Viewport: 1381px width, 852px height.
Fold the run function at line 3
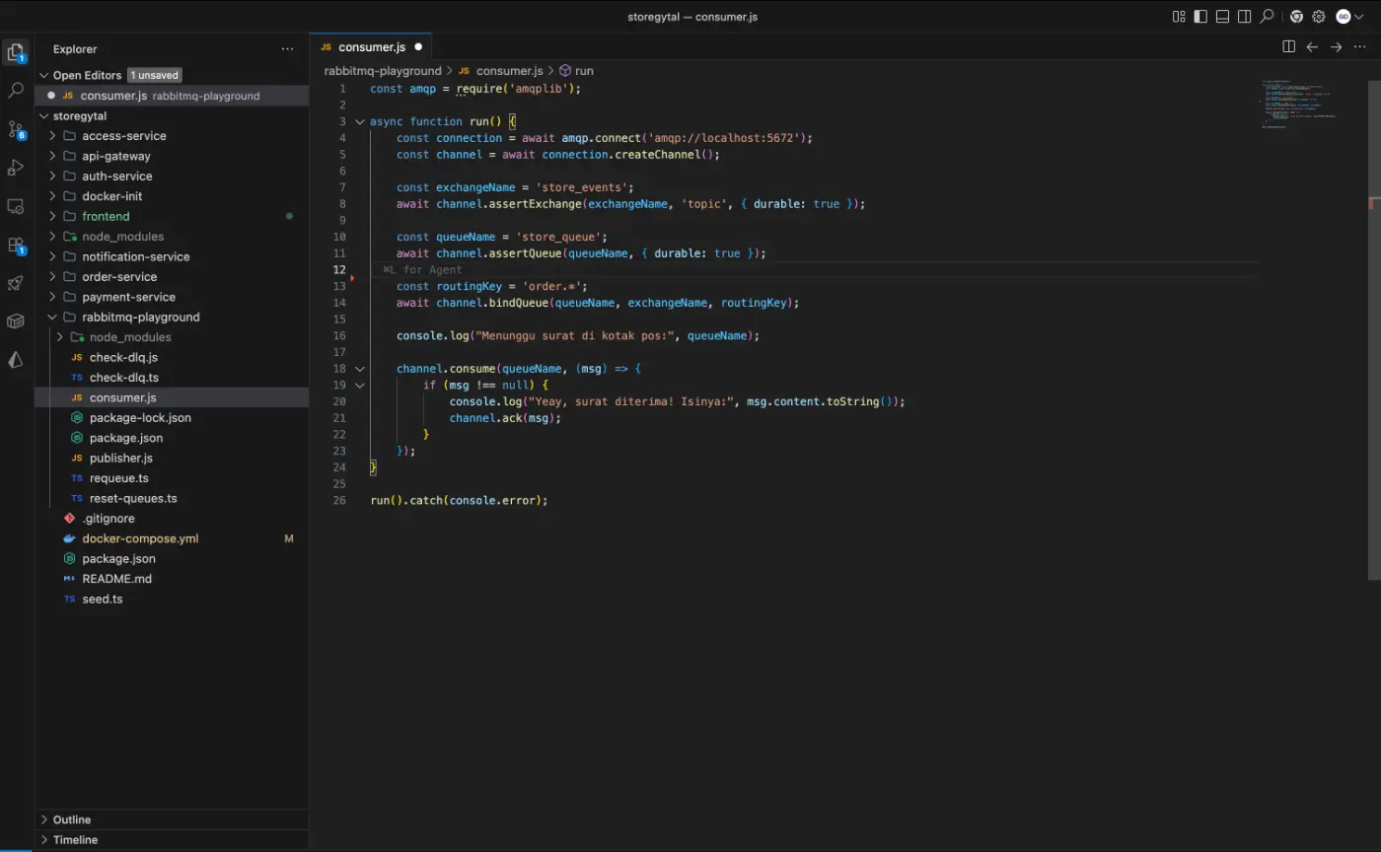tap(359, 121)
